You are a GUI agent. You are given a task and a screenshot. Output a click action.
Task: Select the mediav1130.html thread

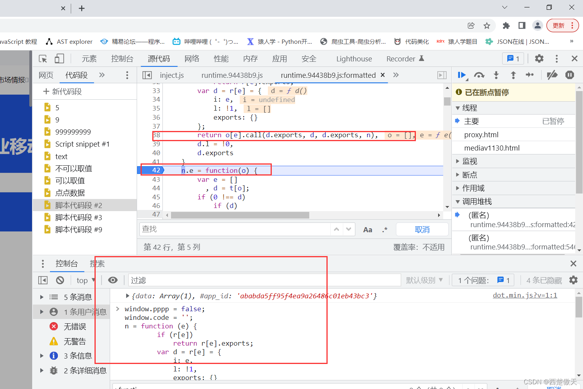tap(492, 148)
